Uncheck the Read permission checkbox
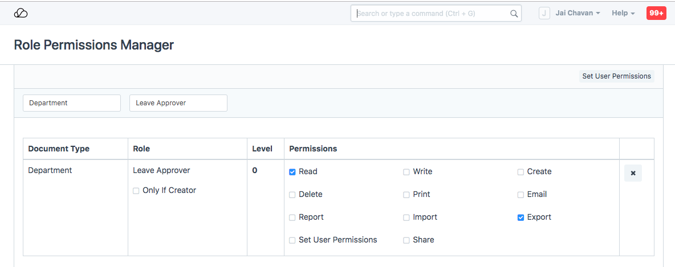This screenshot has width=675, height=267. tap(292, 172)
